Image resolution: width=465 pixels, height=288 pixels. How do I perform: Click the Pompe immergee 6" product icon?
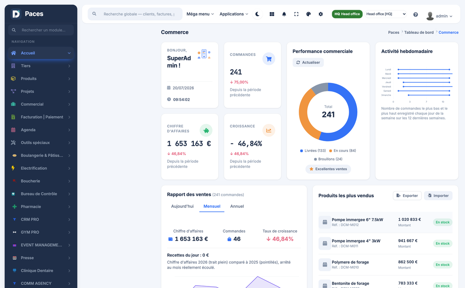pyautogui.click(x=324, y=222)
